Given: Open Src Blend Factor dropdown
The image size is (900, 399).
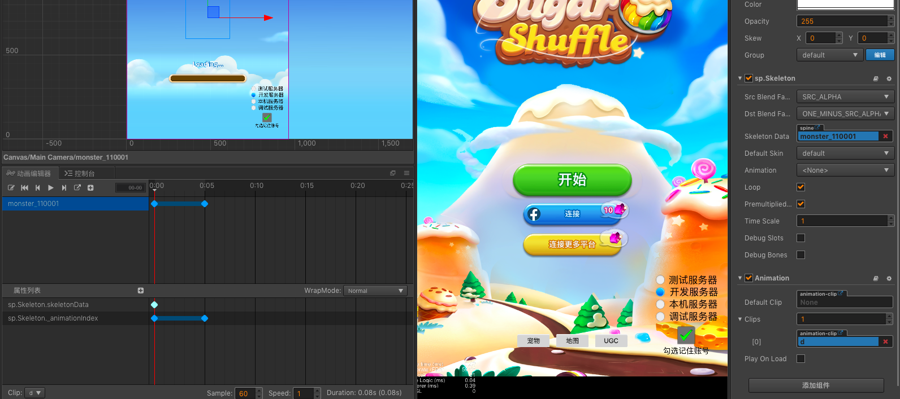Looking at the screenshot, I should tap(845, 97).
